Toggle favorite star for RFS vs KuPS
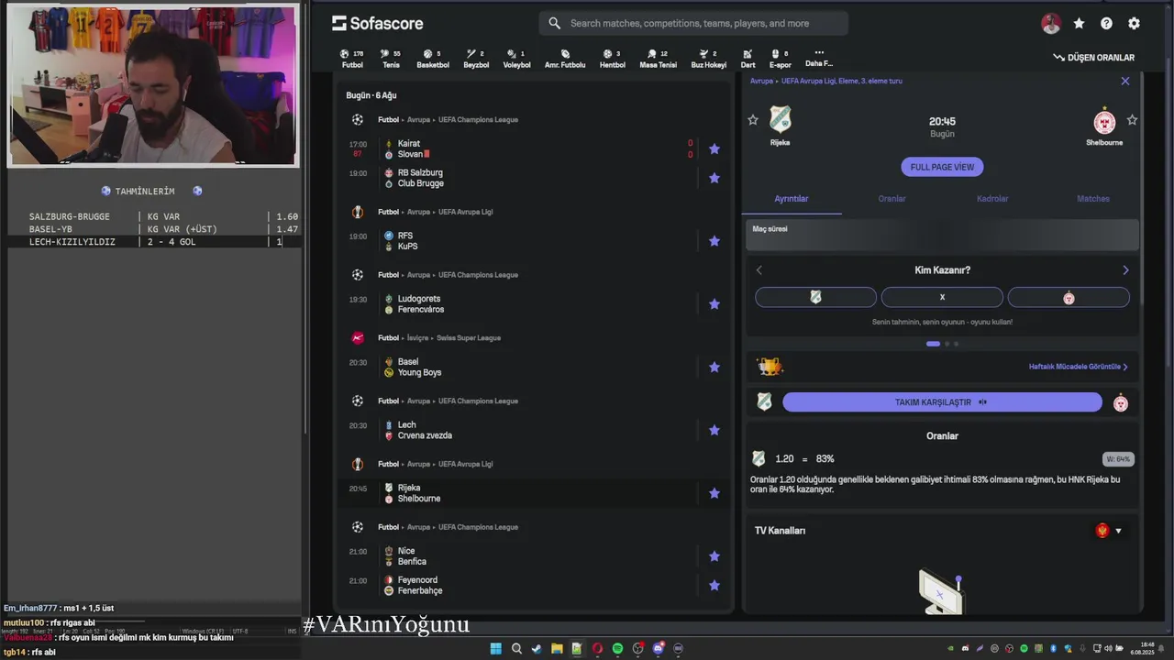Image resolution: width=1174 pixels, height=660 pixels. [x=714, y=241]
